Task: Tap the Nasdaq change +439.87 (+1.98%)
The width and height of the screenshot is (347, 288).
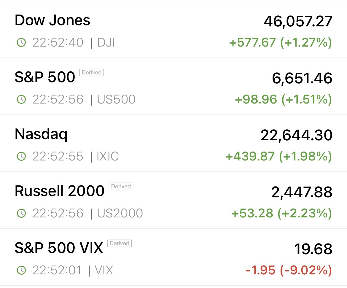Action: pyautogui.click(x=278, y=156)
